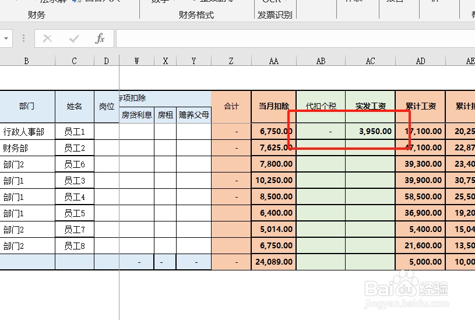Image resolution: width=475 pixels, height=320 pixels.
Task: Click the 代扣个税 header cell
Action: click(x=321, y=107)
